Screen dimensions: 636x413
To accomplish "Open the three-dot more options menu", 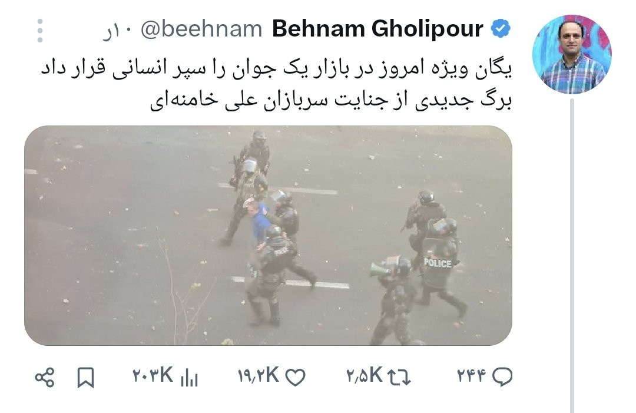I will pos(40,31).
